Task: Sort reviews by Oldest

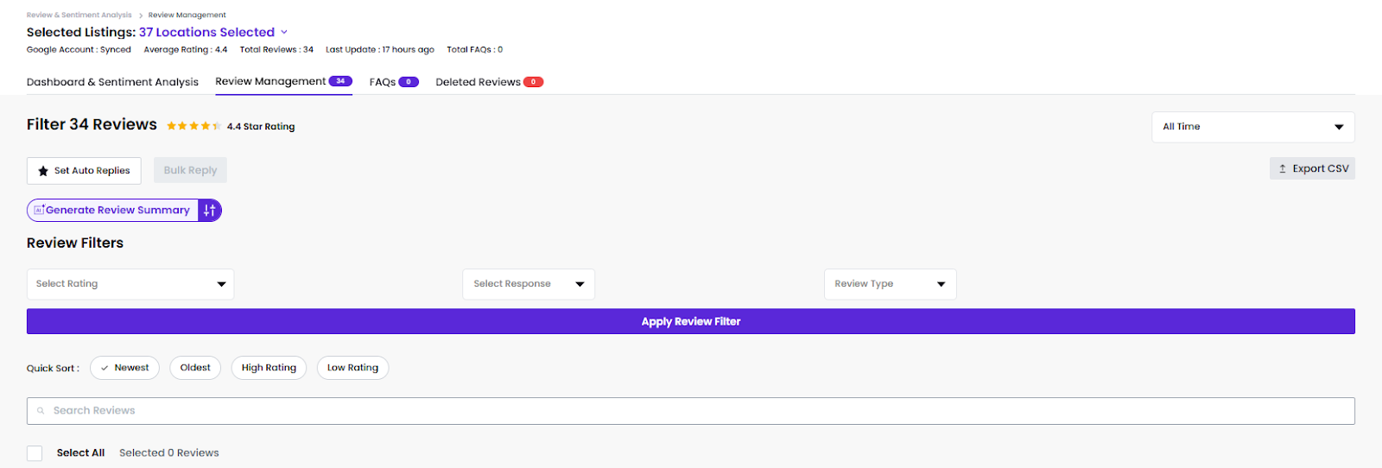Action: click(195, 368)
